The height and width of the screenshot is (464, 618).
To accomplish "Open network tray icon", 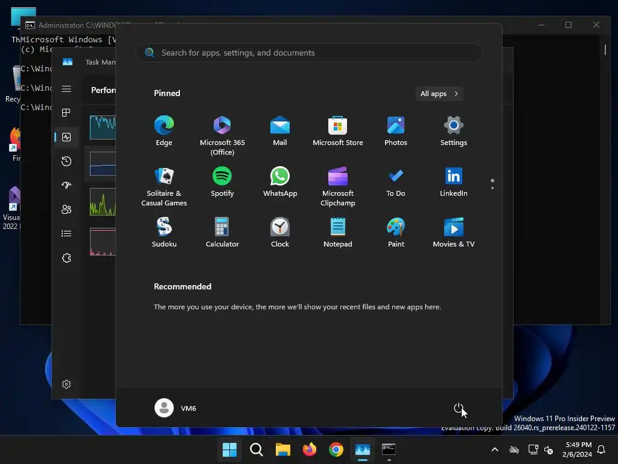I will (534, 449).
